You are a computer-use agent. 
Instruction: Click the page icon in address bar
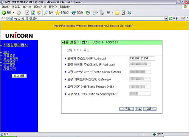[12, 19]
